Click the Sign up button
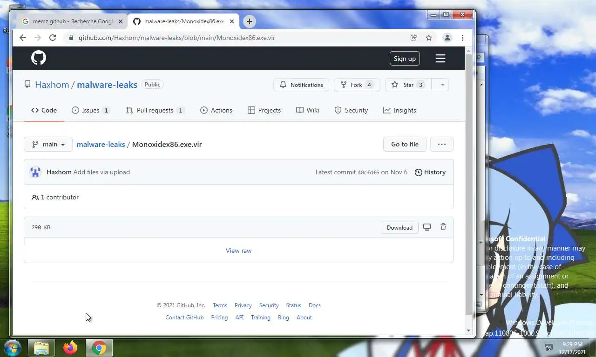This screenshot has height=357, width=596. 405,59
